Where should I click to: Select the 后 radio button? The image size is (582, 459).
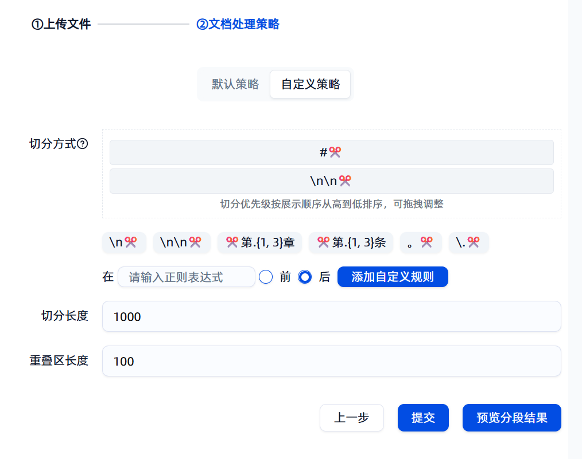pos(305,277)
